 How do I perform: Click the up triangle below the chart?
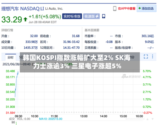pyautogui.click(x=148, y=119)
